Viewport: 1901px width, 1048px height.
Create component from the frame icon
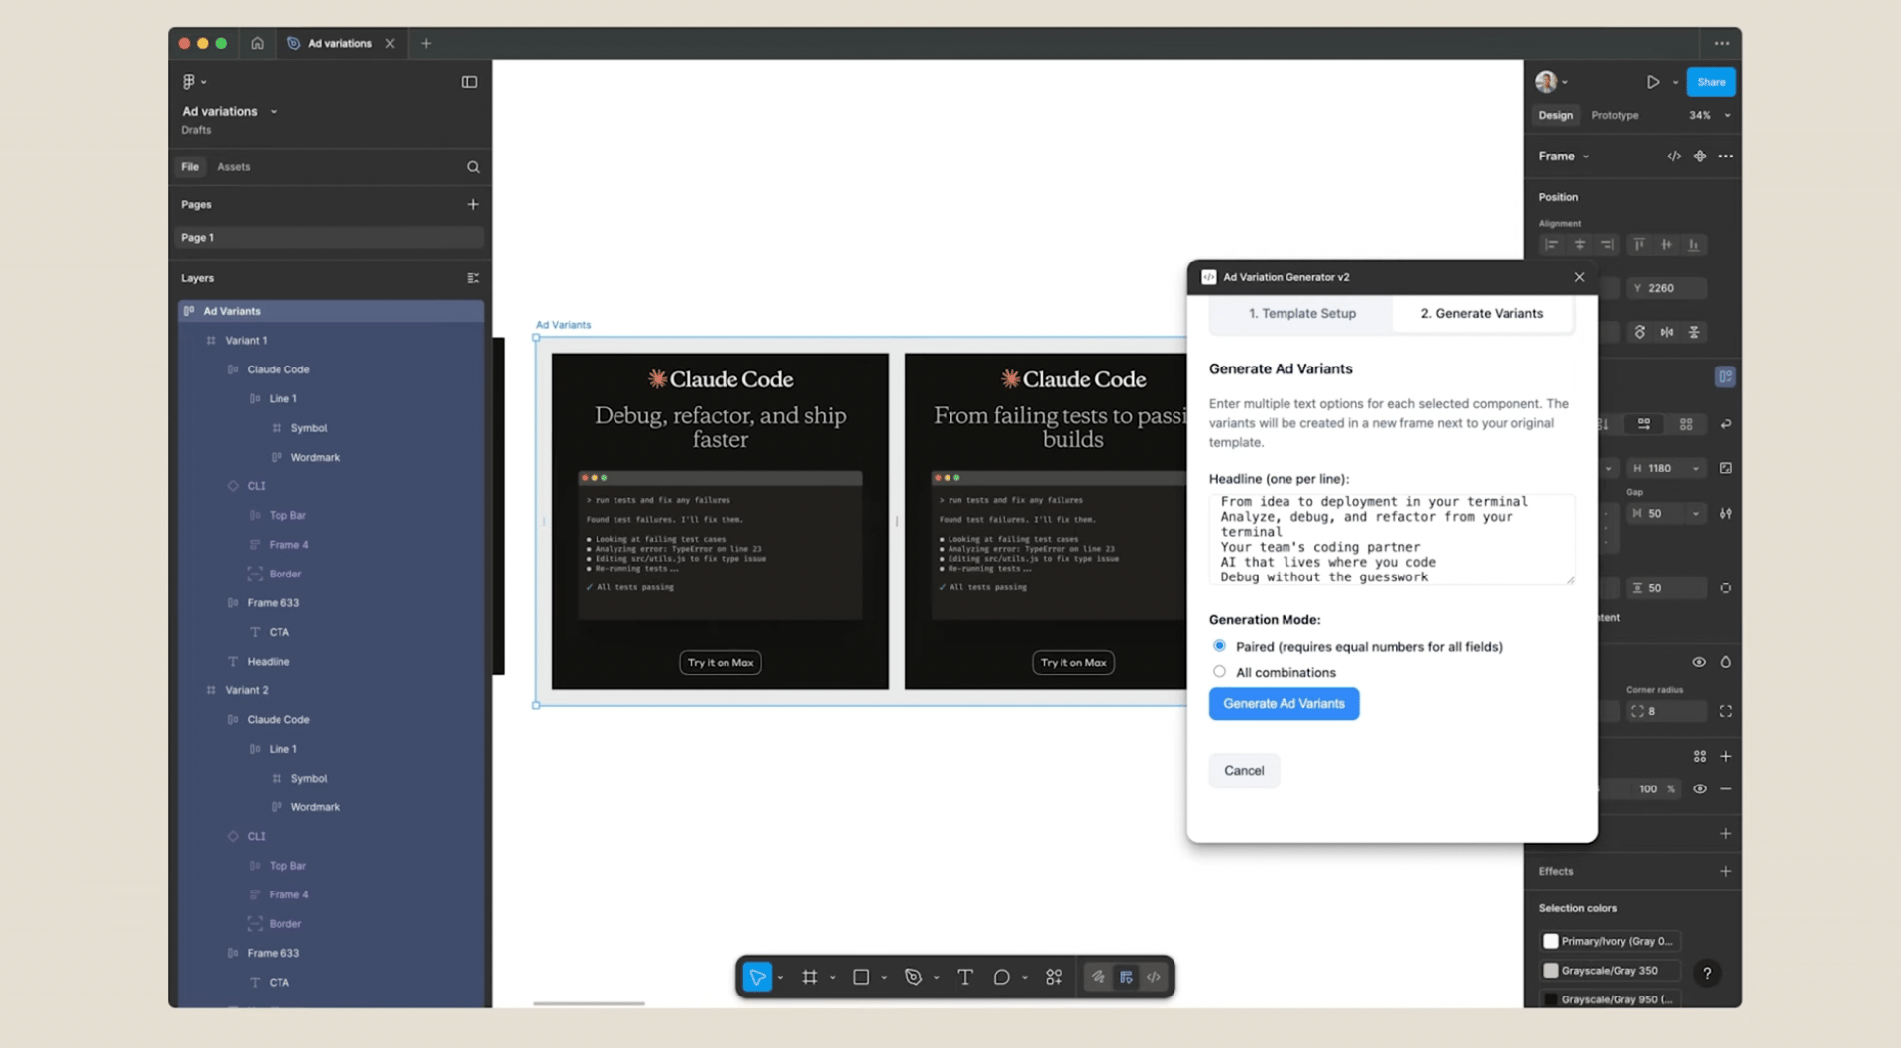[x=1700, y=157]
